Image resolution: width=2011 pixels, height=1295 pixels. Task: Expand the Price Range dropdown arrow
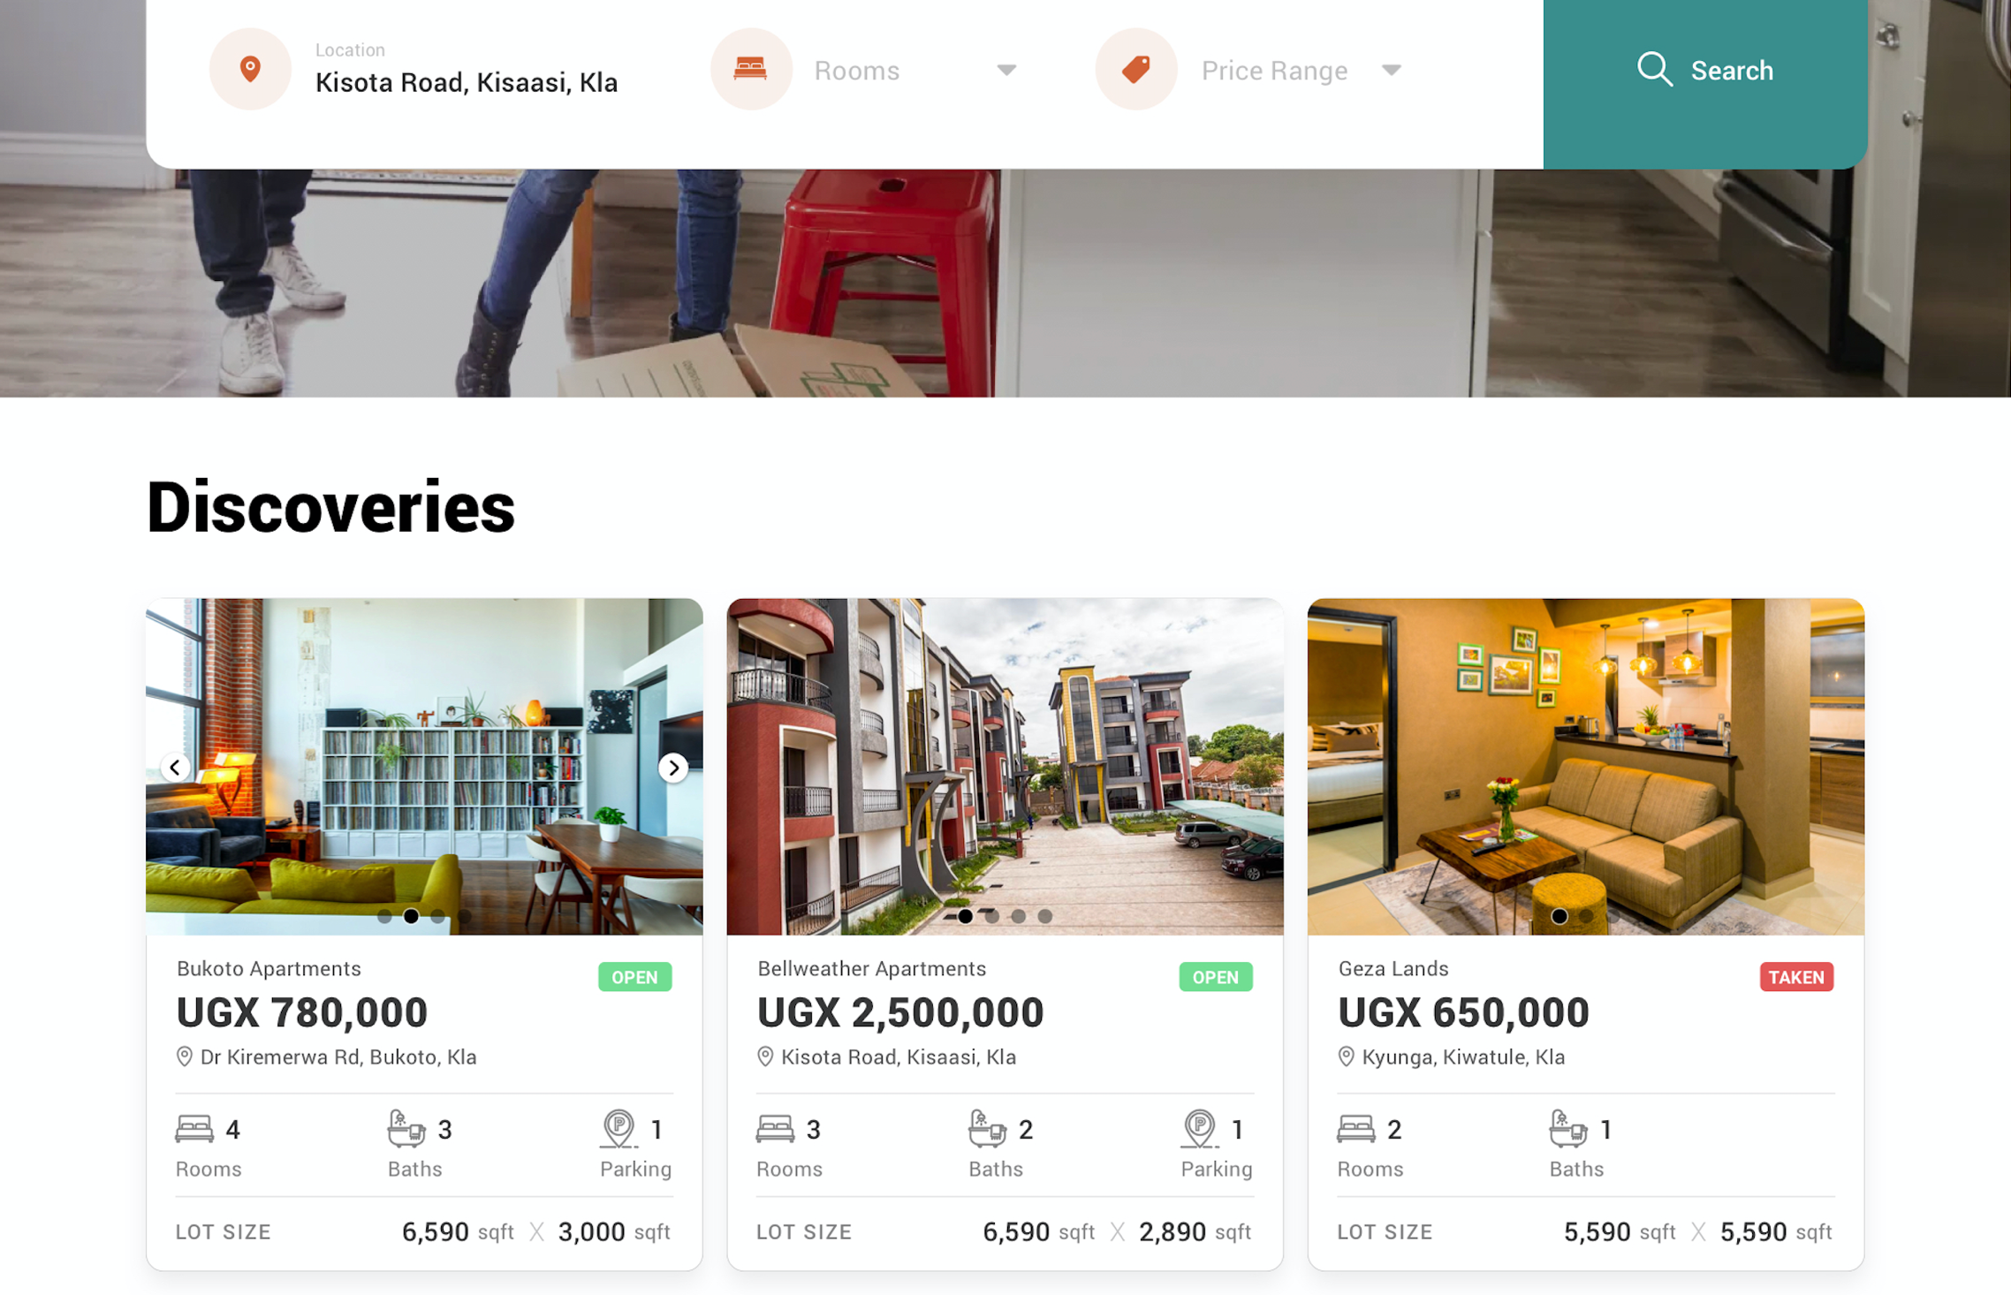point(1392,70)
